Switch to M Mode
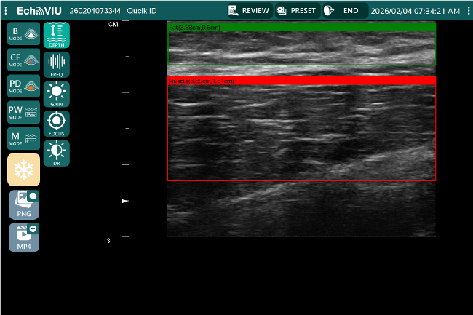Screen dimensions: 473x315 23,138
